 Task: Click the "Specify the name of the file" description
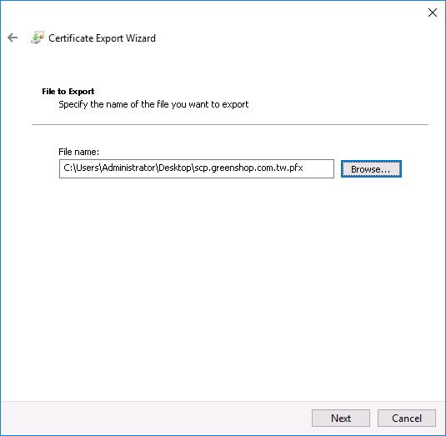(153, 104)
